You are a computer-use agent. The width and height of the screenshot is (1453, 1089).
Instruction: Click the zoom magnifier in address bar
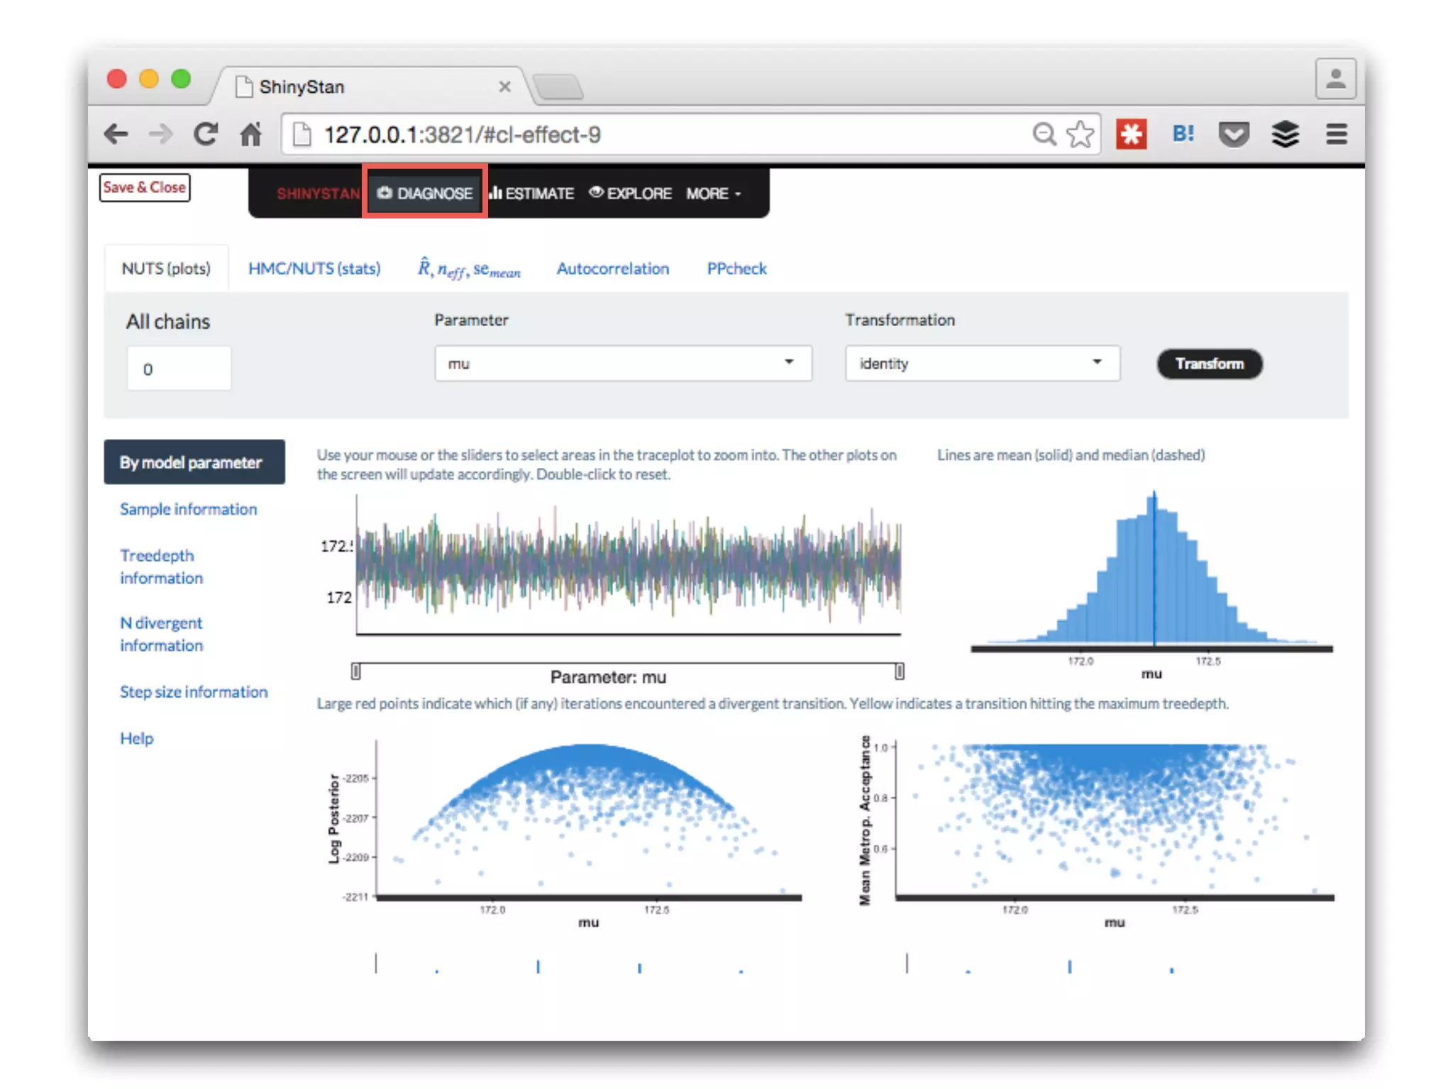pyautogui.click(x=1044, y=134)
